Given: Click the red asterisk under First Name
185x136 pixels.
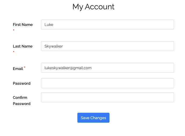Looking at the screenshot, I should (x=14, y=30).
